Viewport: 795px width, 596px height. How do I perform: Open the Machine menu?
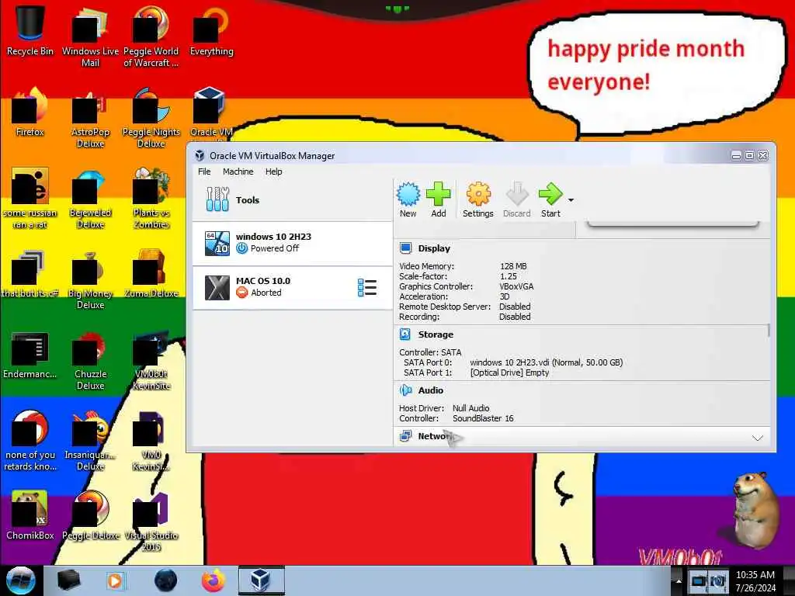coord(238,172)
